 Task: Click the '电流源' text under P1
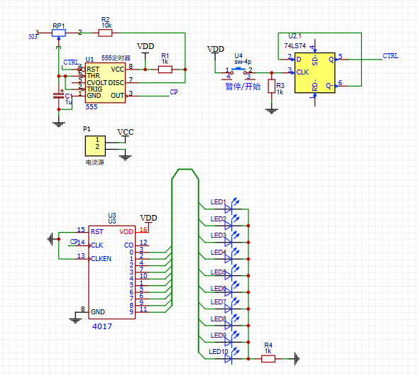[95, 162]
